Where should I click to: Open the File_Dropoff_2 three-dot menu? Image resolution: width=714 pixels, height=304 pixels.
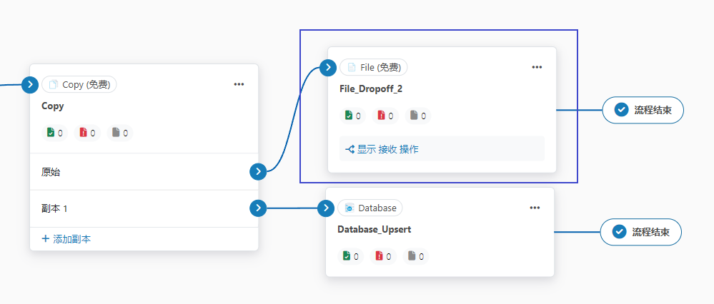tap(537, 68)
